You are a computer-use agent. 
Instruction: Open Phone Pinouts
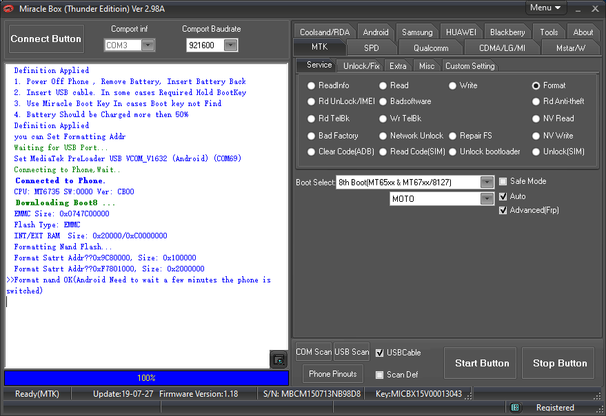(x=333, y=374)
